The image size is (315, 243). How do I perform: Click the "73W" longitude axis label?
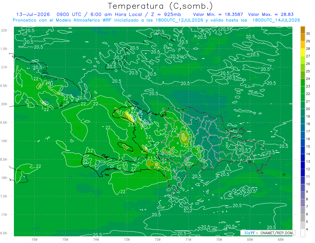[x=127, y=240]
